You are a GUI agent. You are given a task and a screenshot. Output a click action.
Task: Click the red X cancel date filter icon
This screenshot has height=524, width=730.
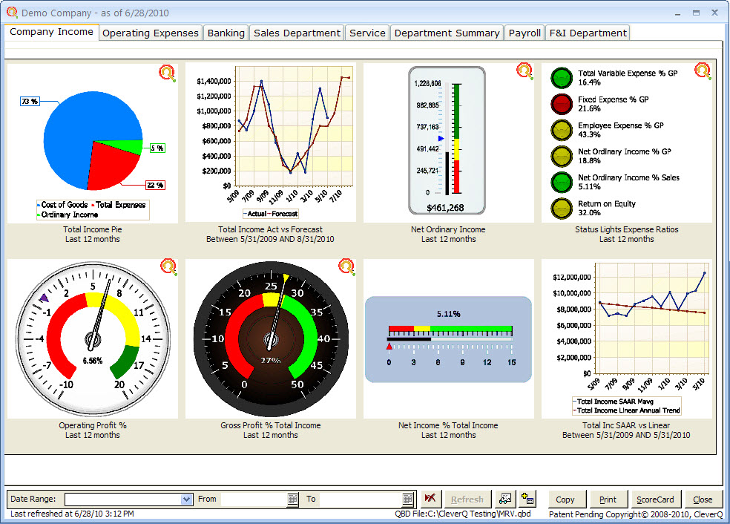pos(430,498)
